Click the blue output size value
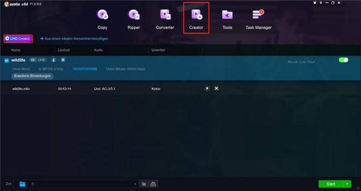 click(x=85, y=69)
